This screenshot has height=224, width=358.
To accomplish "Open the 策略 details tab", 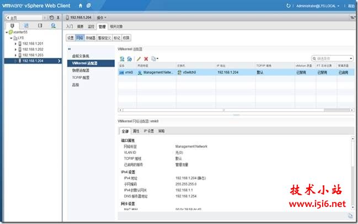I will coord(162,131).
